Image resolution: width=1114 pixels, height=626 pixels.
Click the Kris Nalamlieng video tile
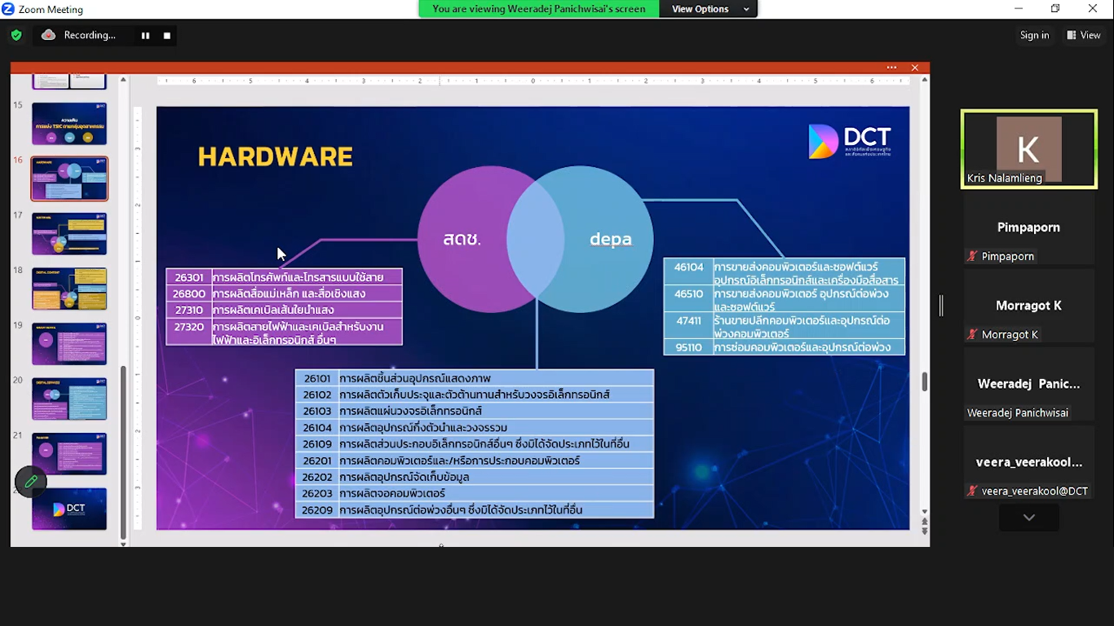click(x=1029, y=149)
